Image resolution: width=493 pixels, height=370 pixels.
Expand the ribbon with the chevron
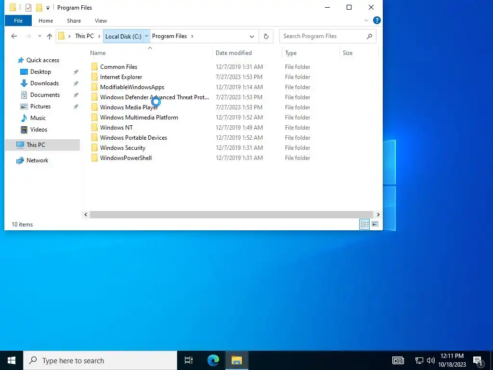click(366, 20)
